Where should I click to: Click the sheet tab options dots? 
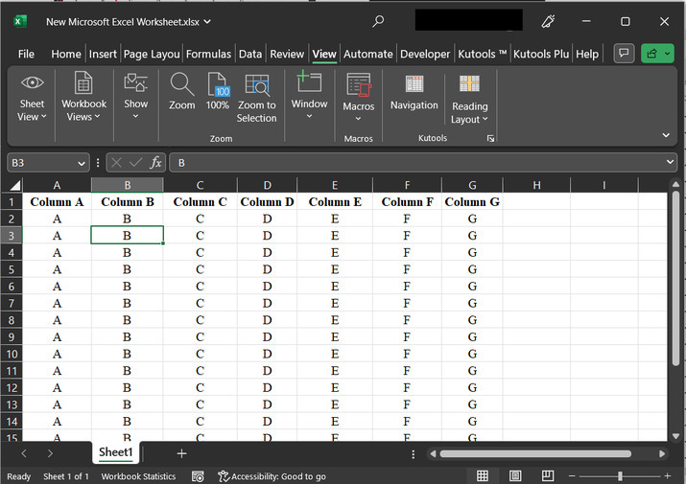click(x=413, y=454)
